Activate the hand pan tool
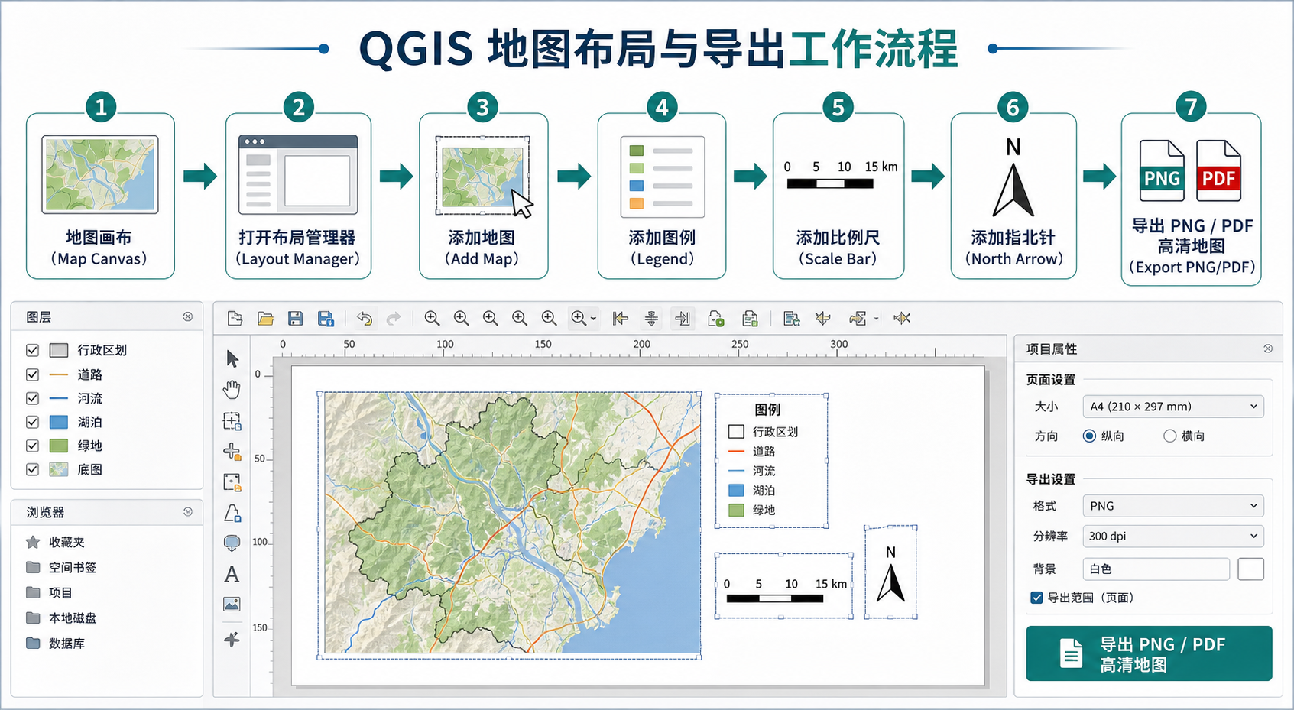1294x710 pixels. pyautogui.click(x=232, y=390)
